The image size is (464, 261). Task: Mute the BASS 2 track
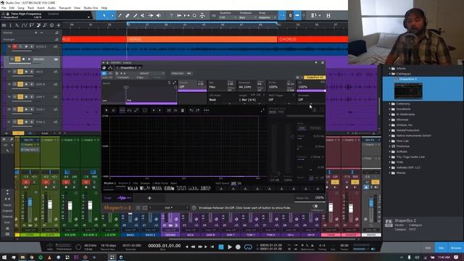pyautogui.click(x=14, y=46)
